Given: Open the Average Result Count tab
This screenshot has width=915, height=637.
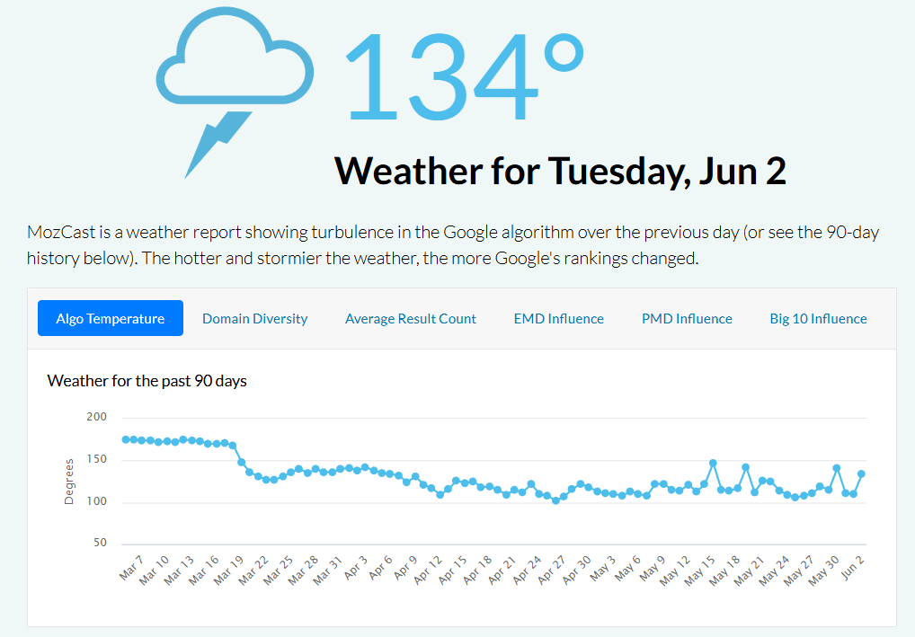Looking at the screenshot, I should [x=410, y=318].
